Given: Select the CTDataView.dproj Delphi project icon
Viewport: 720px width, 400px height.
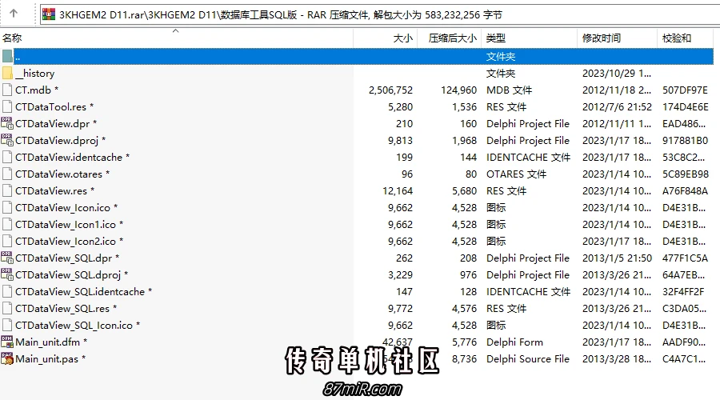Looking at the screenshot, I should (7, 141).
